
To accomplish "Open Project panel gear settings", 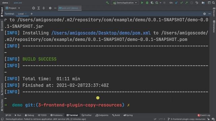I will [x=50, y=8].
